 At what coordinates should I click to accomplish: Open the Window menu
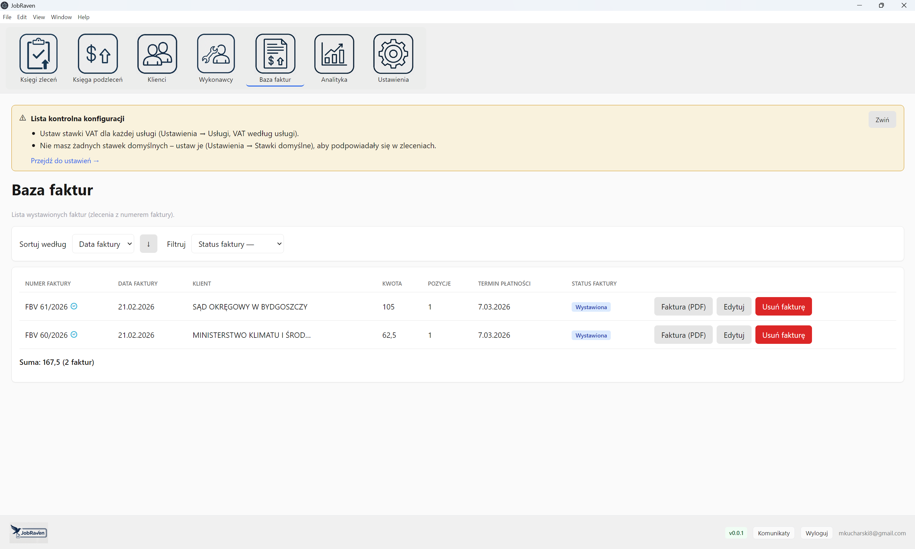coord(61,17)
